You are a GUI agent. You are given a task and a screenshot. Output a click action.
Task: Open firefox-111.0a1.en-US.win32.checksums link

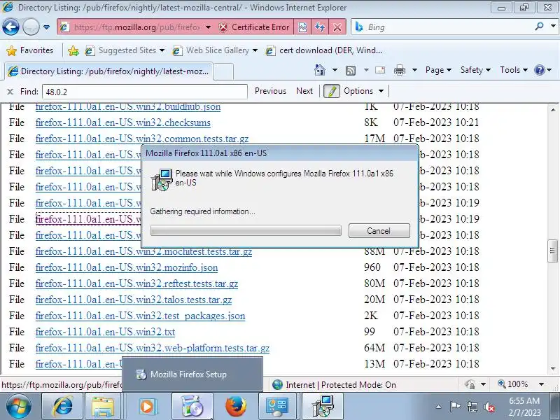[123, 122]
